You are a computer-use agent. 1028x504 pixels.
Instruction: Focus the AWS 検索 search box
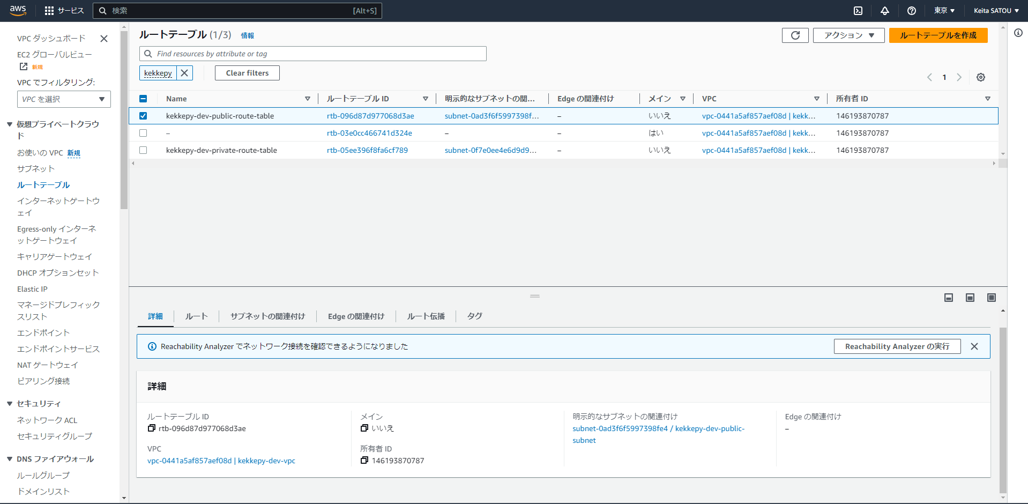tap(237, 11)
